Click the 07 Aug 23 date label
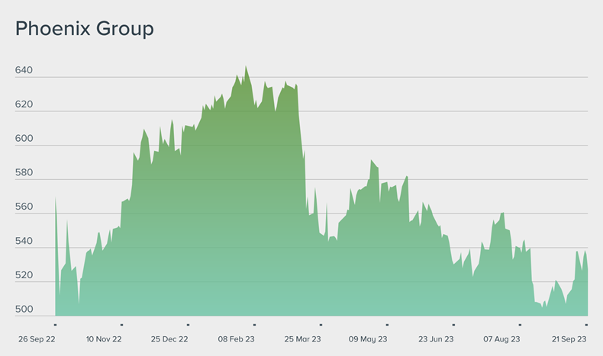This screenshot has height=356, width=603. 501,339
